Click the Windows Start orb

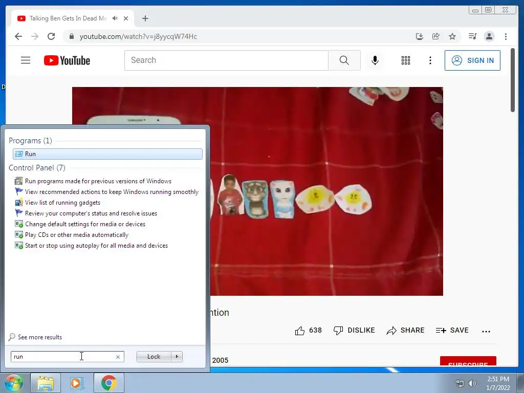13,383
